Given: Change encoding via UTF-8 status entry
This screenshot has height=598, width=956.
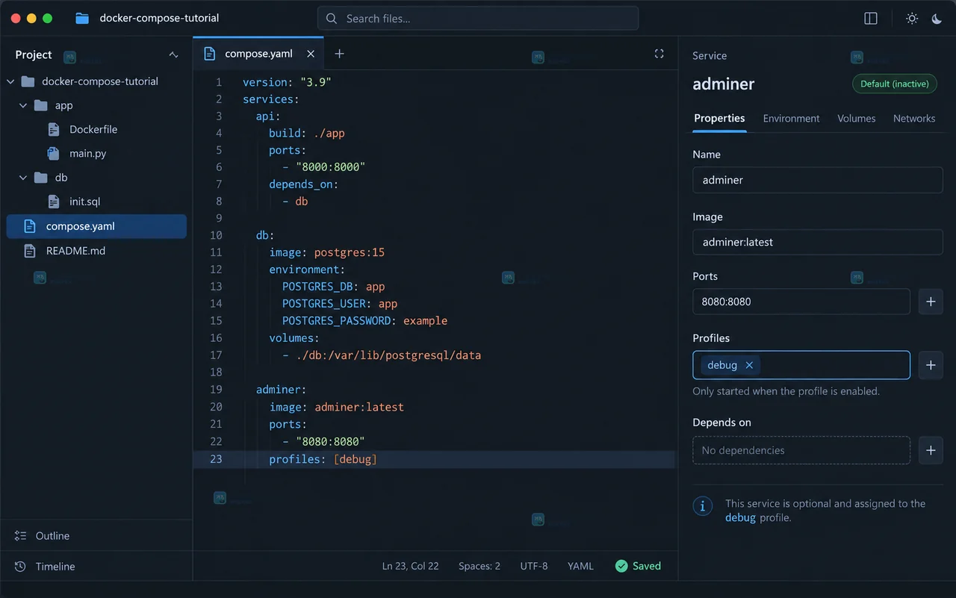Looking at the screenshot, I should click(x=534, y=566).
